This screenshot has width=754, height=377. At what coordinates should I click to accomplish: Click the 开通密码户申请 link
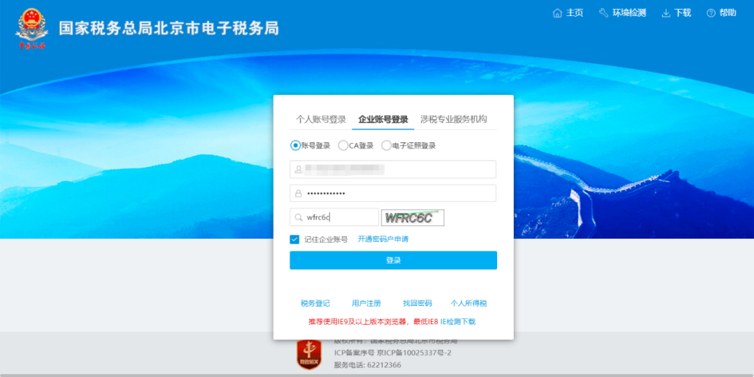[x=383, y=239]
